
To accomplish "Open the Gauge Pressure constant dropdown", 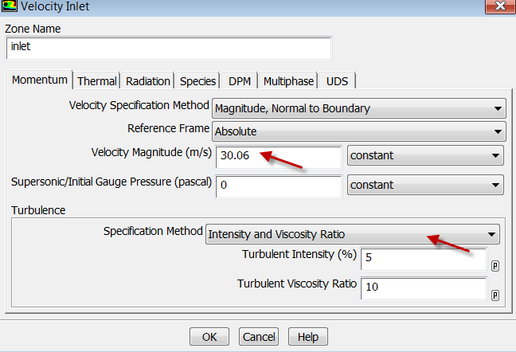I will 426,185.
